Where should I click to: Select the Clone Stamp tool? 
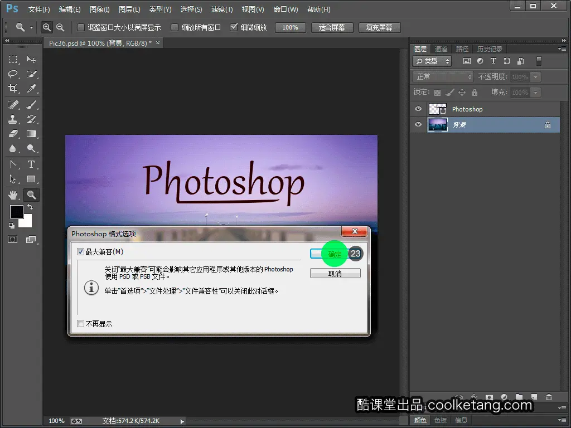(x=13, y=119)
